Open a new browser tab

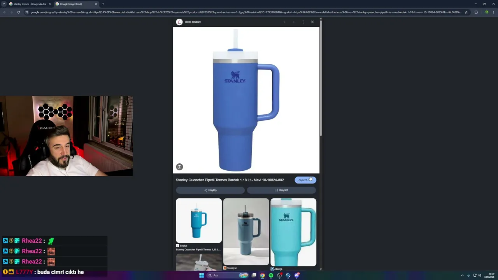[x=103, y=4]
